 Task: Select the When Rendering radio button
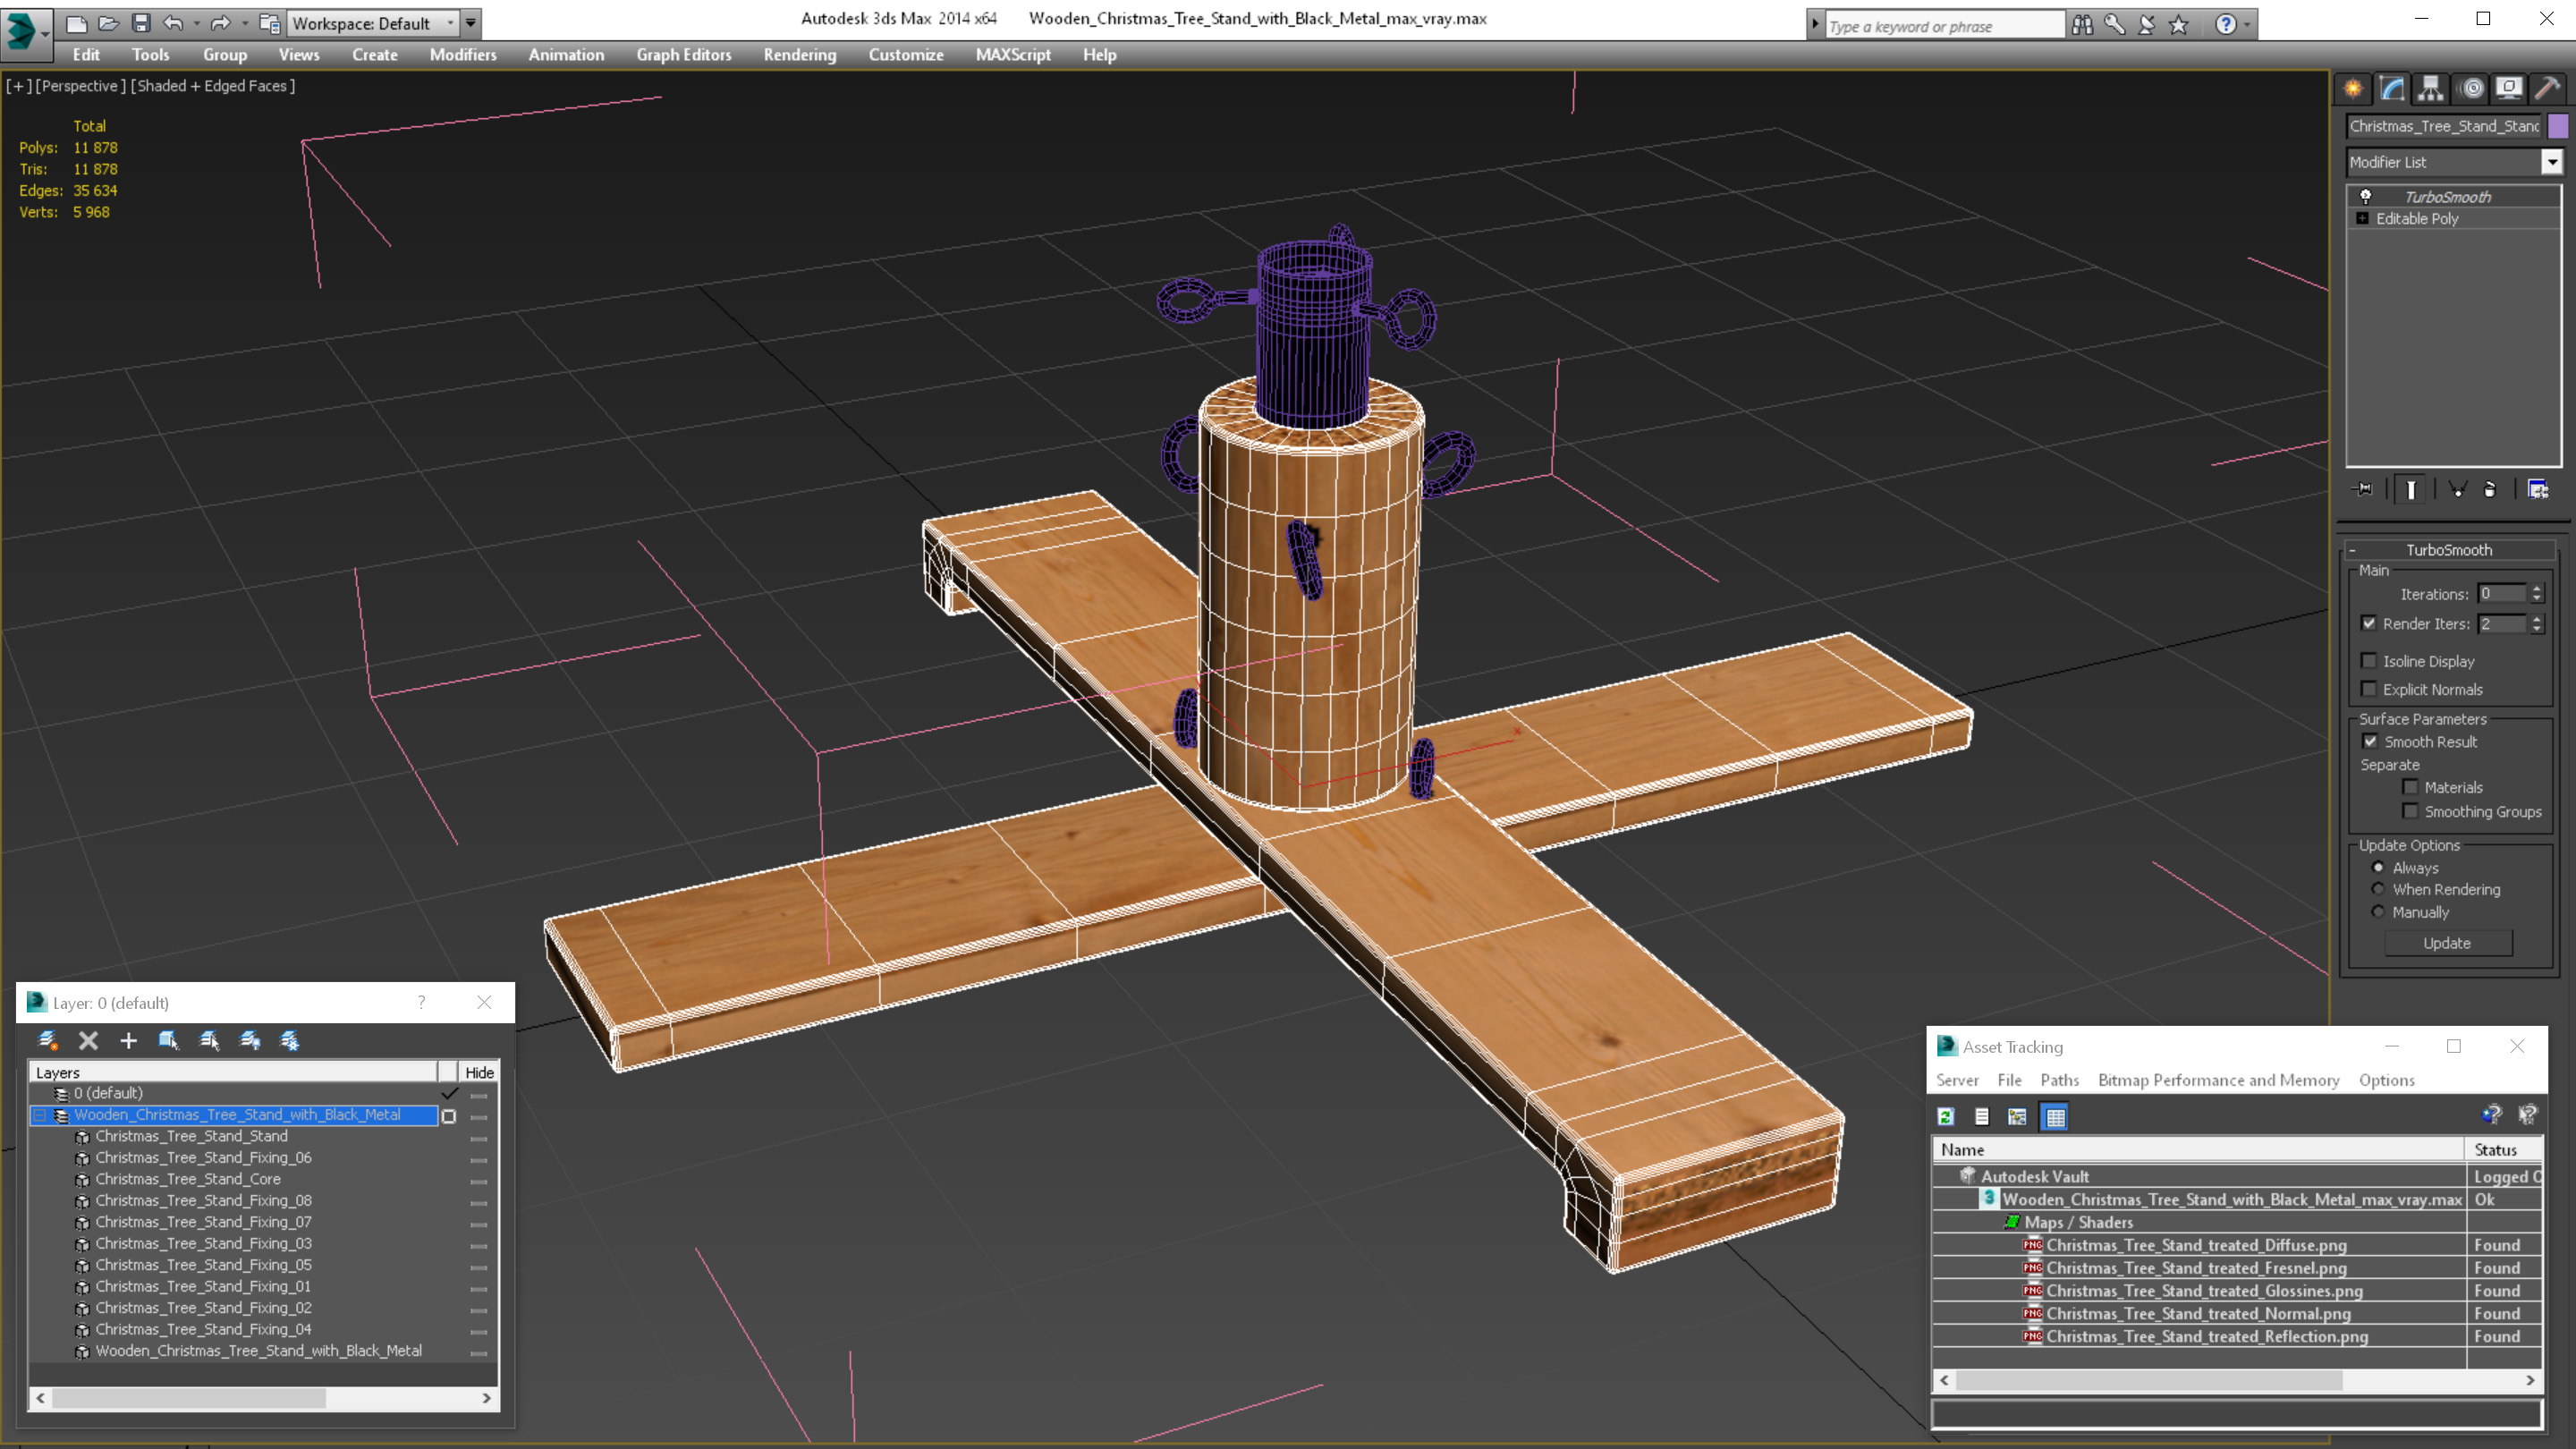[2377, 888]
